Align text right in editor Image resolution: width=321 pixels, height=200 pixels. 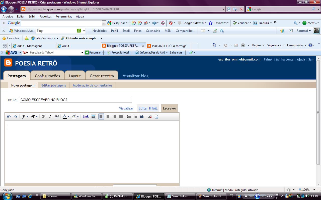[114, 116]
